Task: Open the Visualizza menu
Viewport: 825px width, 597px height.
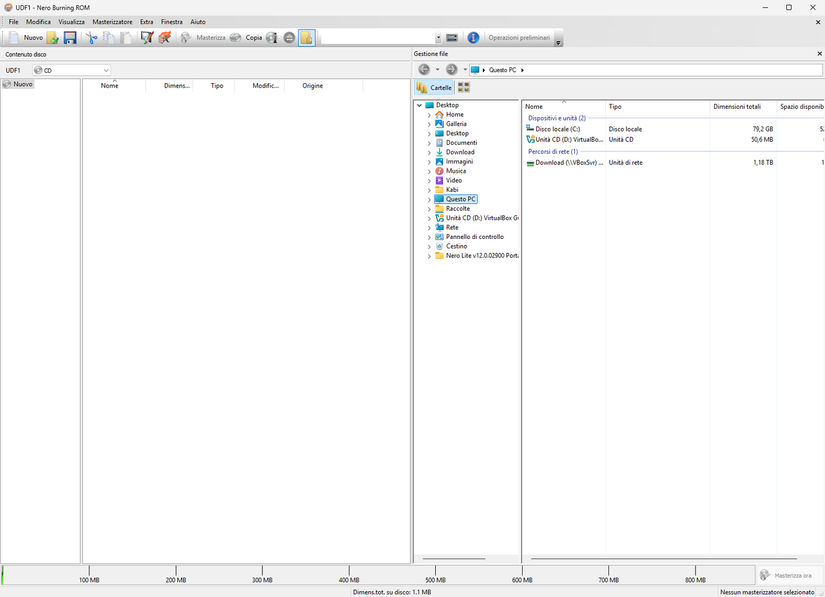Action: click(x=72, y=22)
